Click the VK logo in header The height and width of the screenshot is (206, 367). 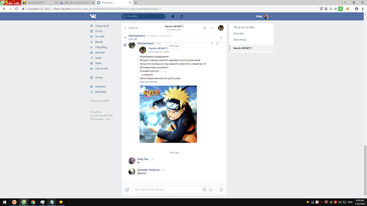pos(93,16)
